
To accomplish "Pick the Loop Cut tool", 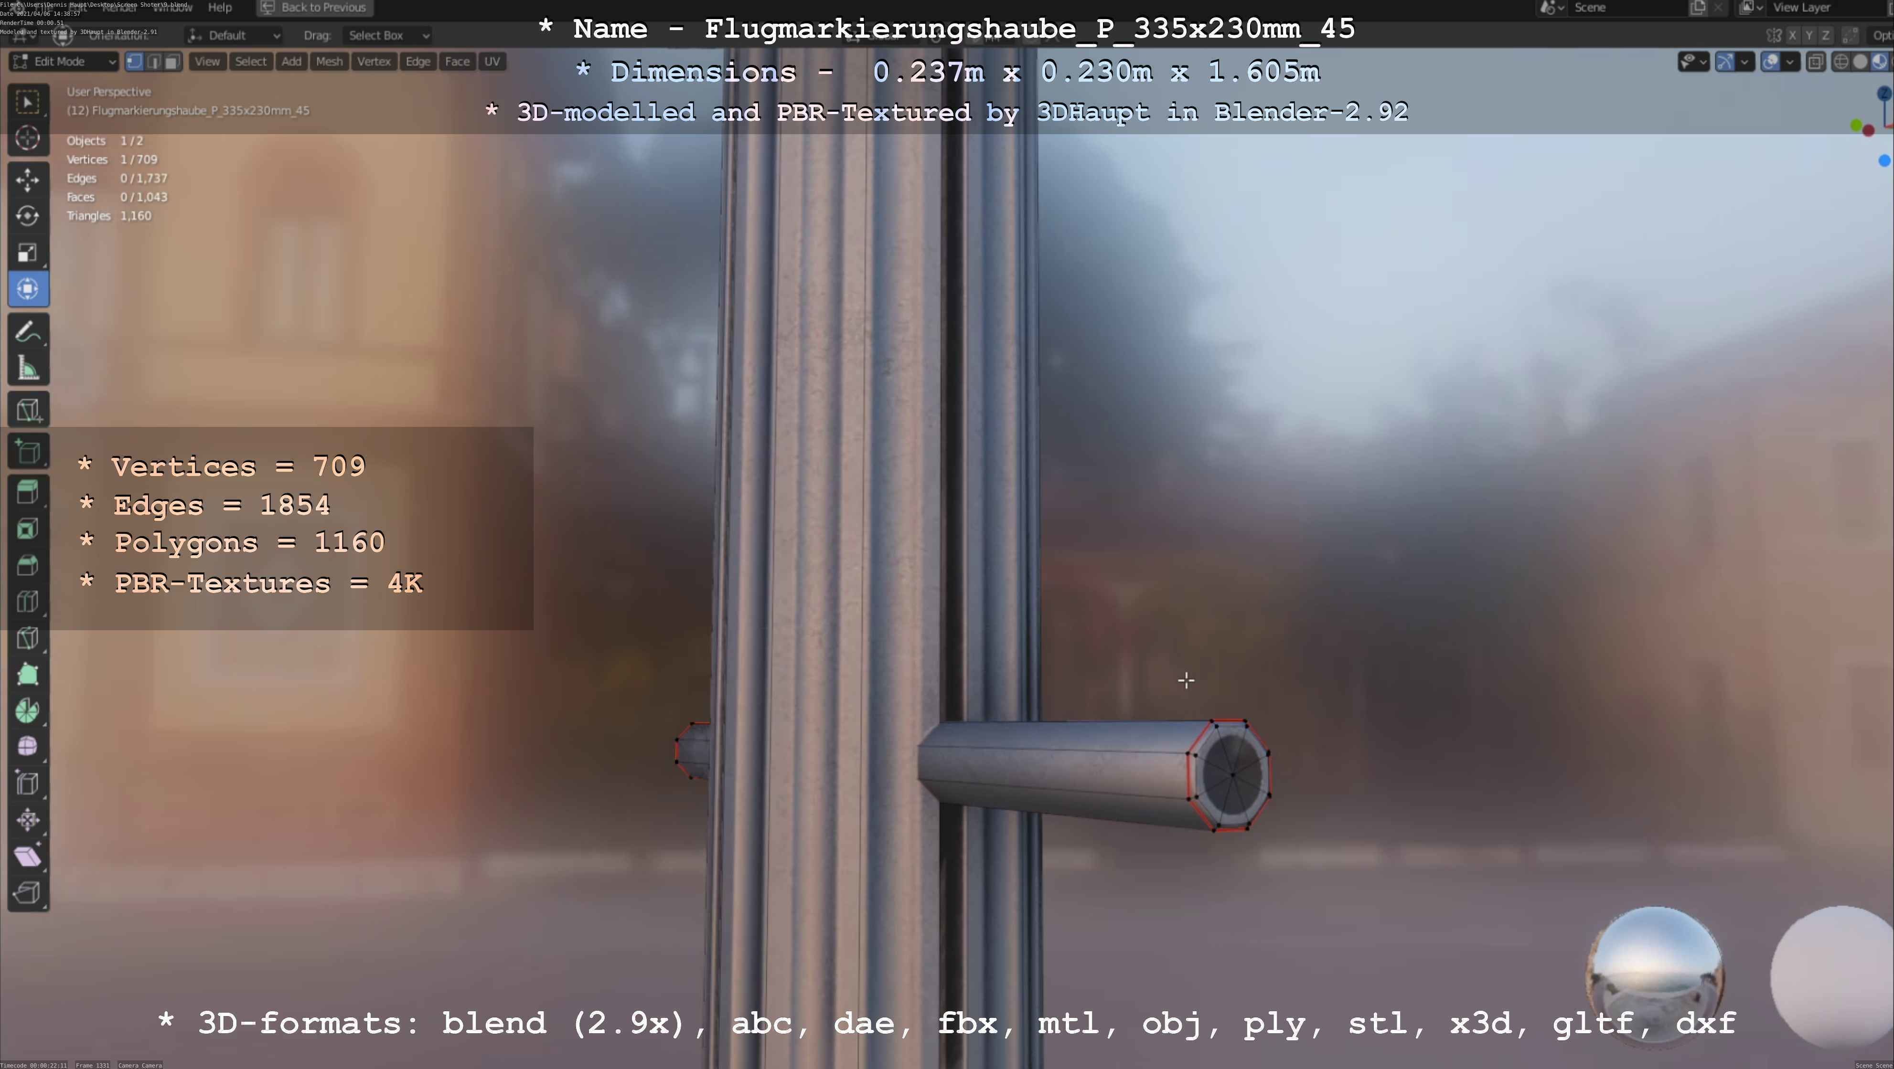I will point(28,602).
